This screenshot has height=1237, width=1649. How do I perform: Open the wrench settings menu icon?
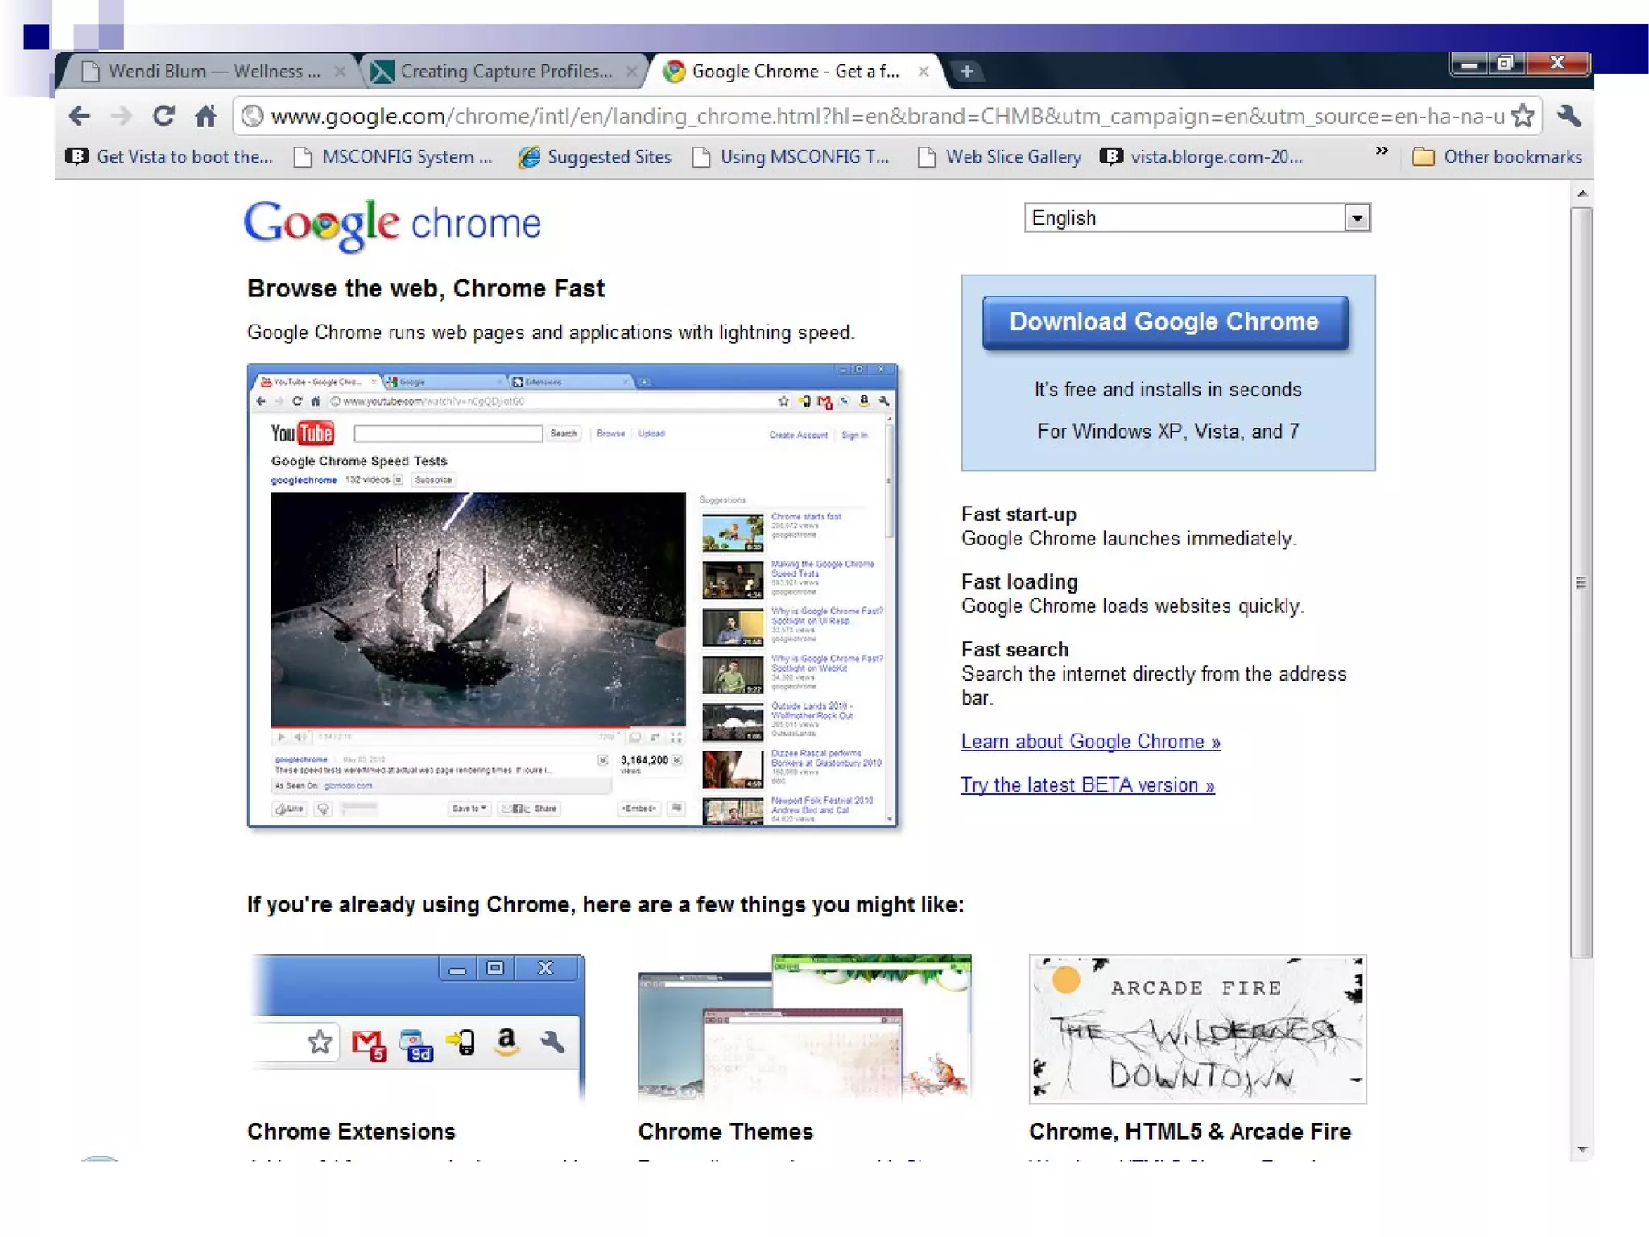click(x=1568, y=117)
